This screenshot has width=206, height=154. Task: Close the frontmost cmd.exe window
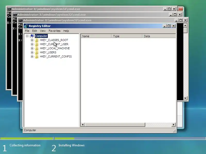(185, 20)
